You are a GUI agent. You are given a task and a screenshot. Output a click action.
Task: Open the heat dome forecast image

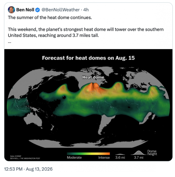[x=88, y=105]
